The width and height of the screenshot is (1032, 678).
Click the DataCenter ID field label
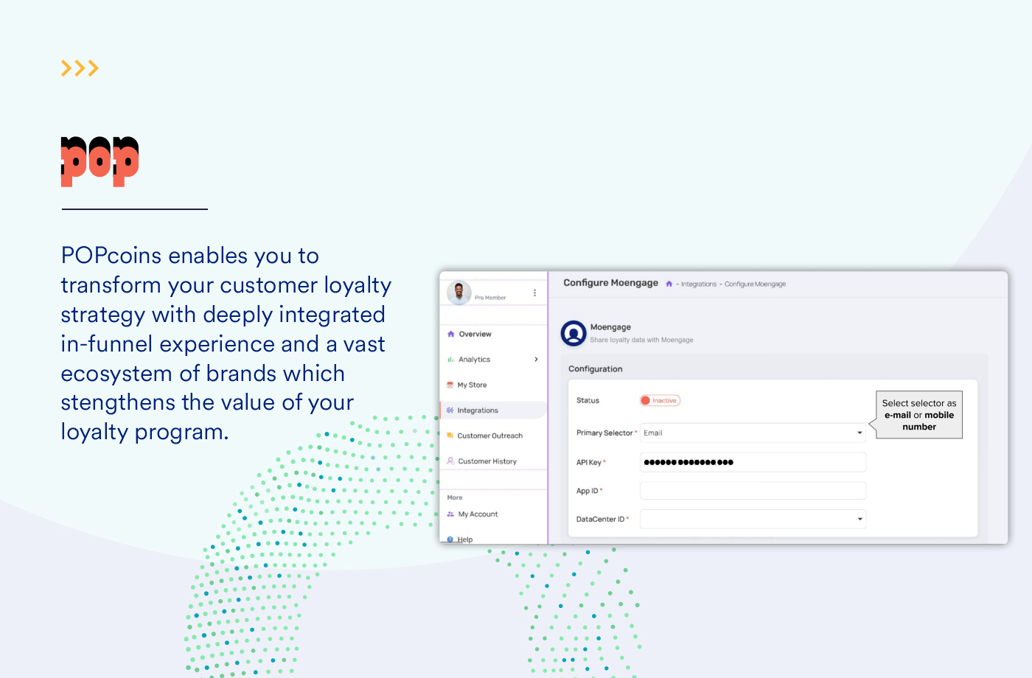[x=600, y=520]
